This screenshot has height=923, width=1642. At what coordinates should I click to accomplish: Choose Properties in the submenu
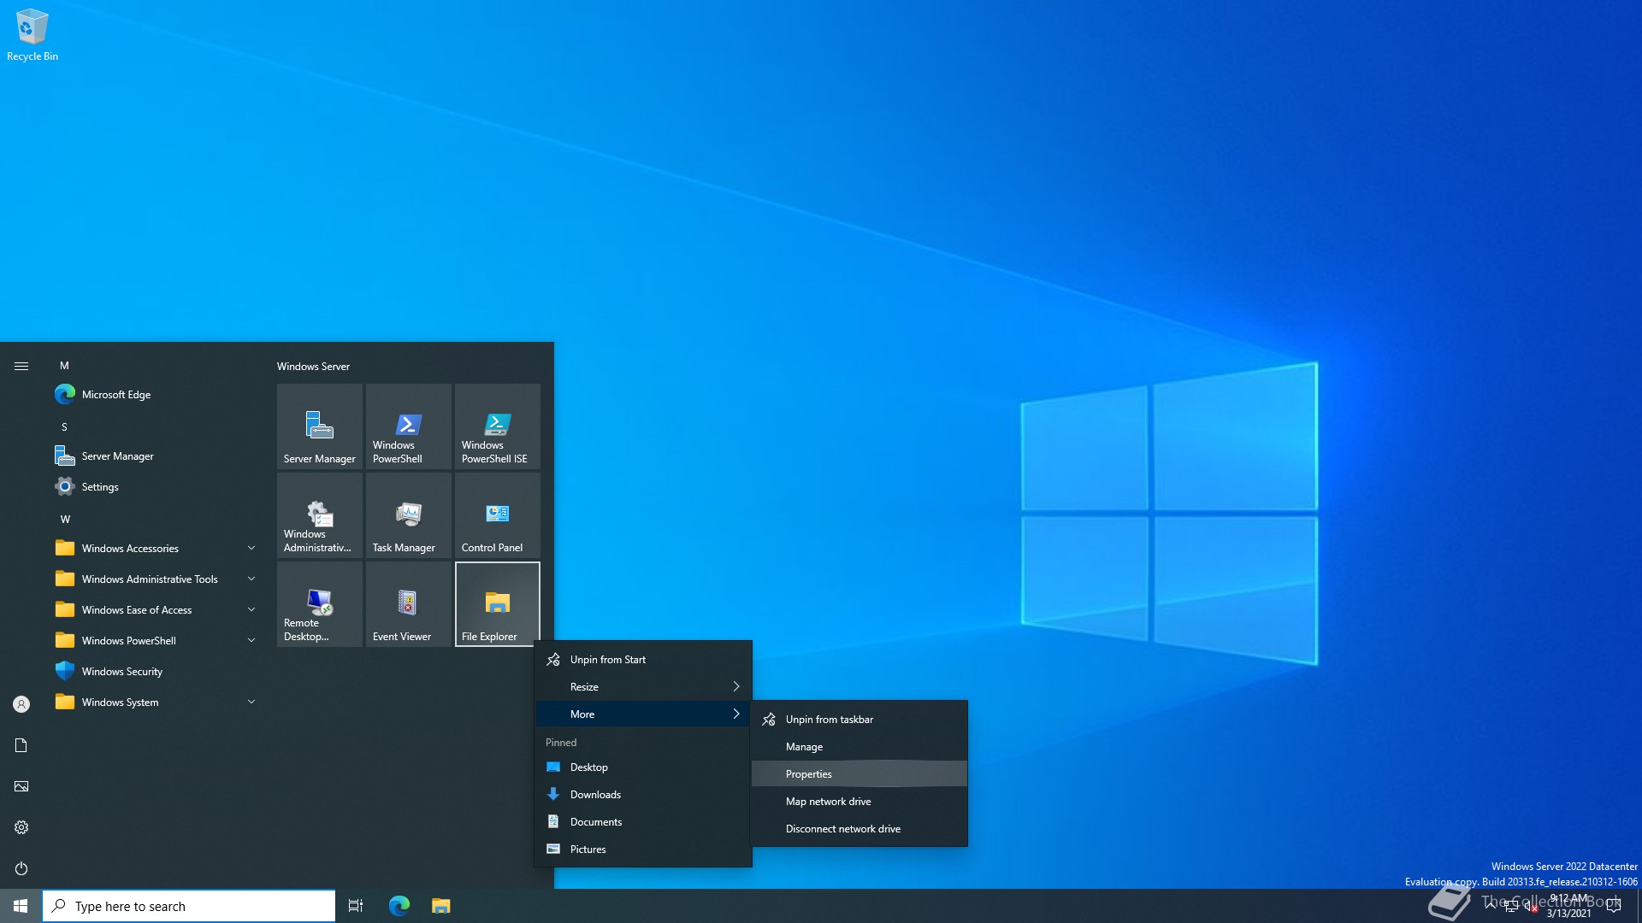click(859, 773)
